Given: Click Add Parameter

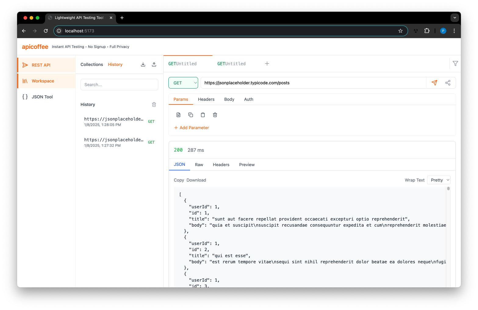Looking at the screenshot, I should tap(192, 128).
